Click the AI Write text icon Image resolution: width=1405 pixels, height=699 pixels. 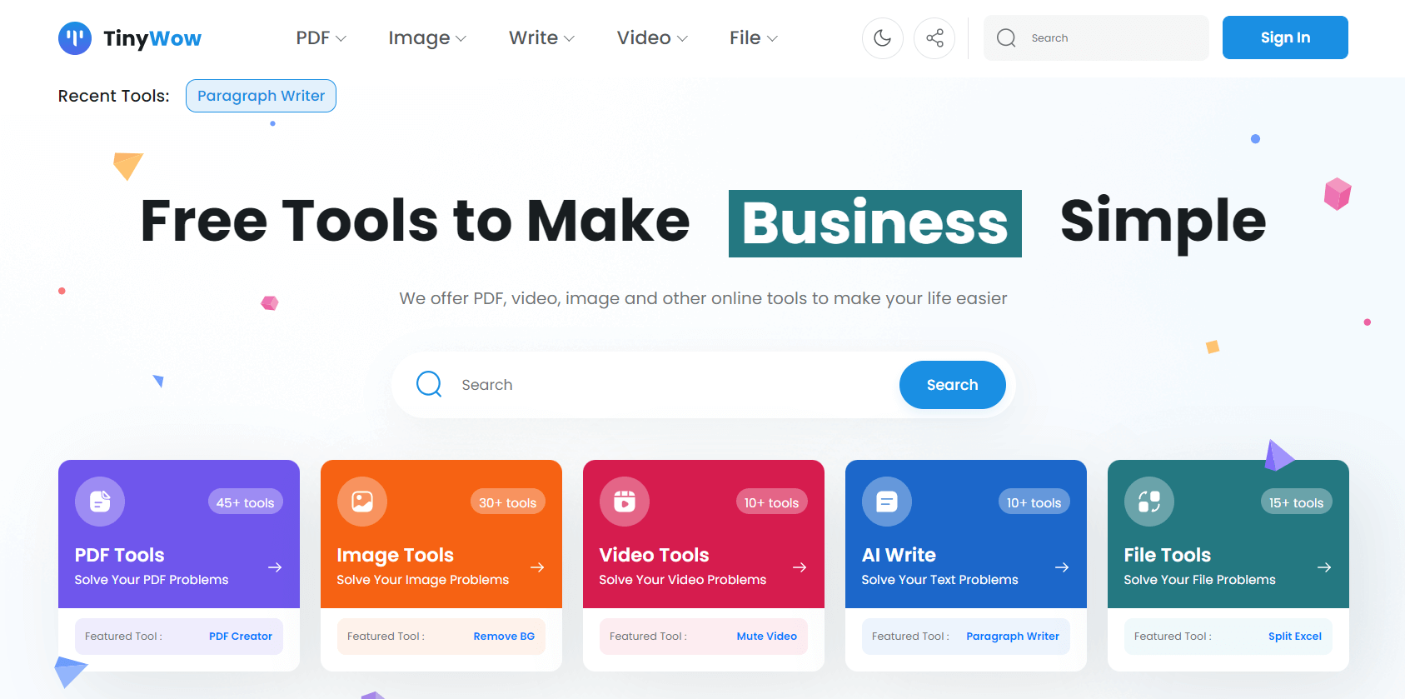coord(887,502)
